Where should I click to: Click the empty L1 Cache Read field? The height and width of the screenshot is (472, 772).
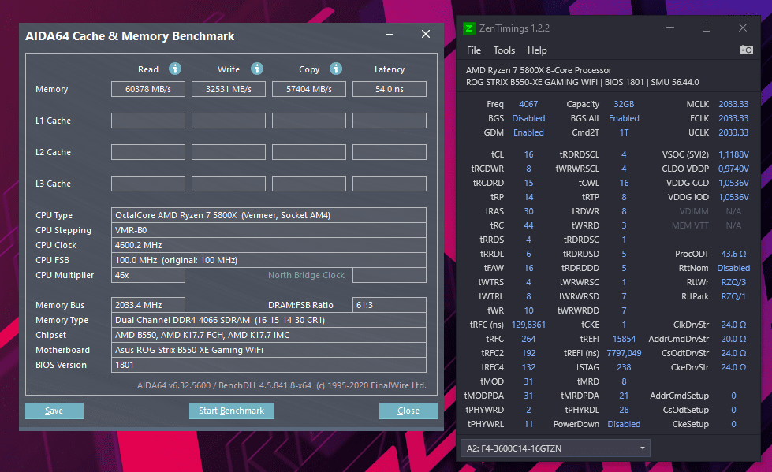click(x=148, y=121)
